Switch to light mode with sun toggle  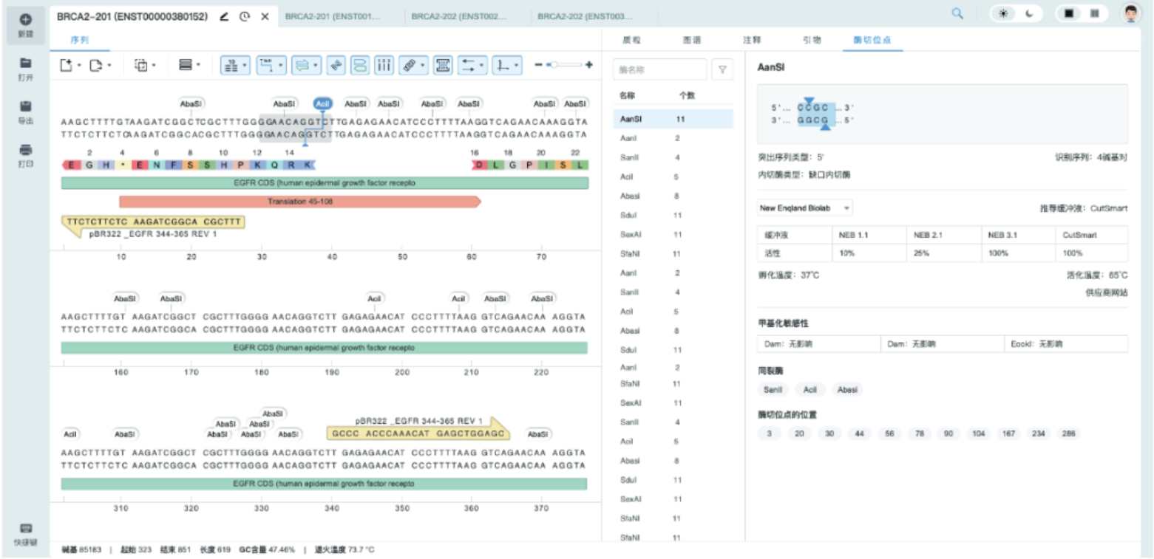[1003, 14]
